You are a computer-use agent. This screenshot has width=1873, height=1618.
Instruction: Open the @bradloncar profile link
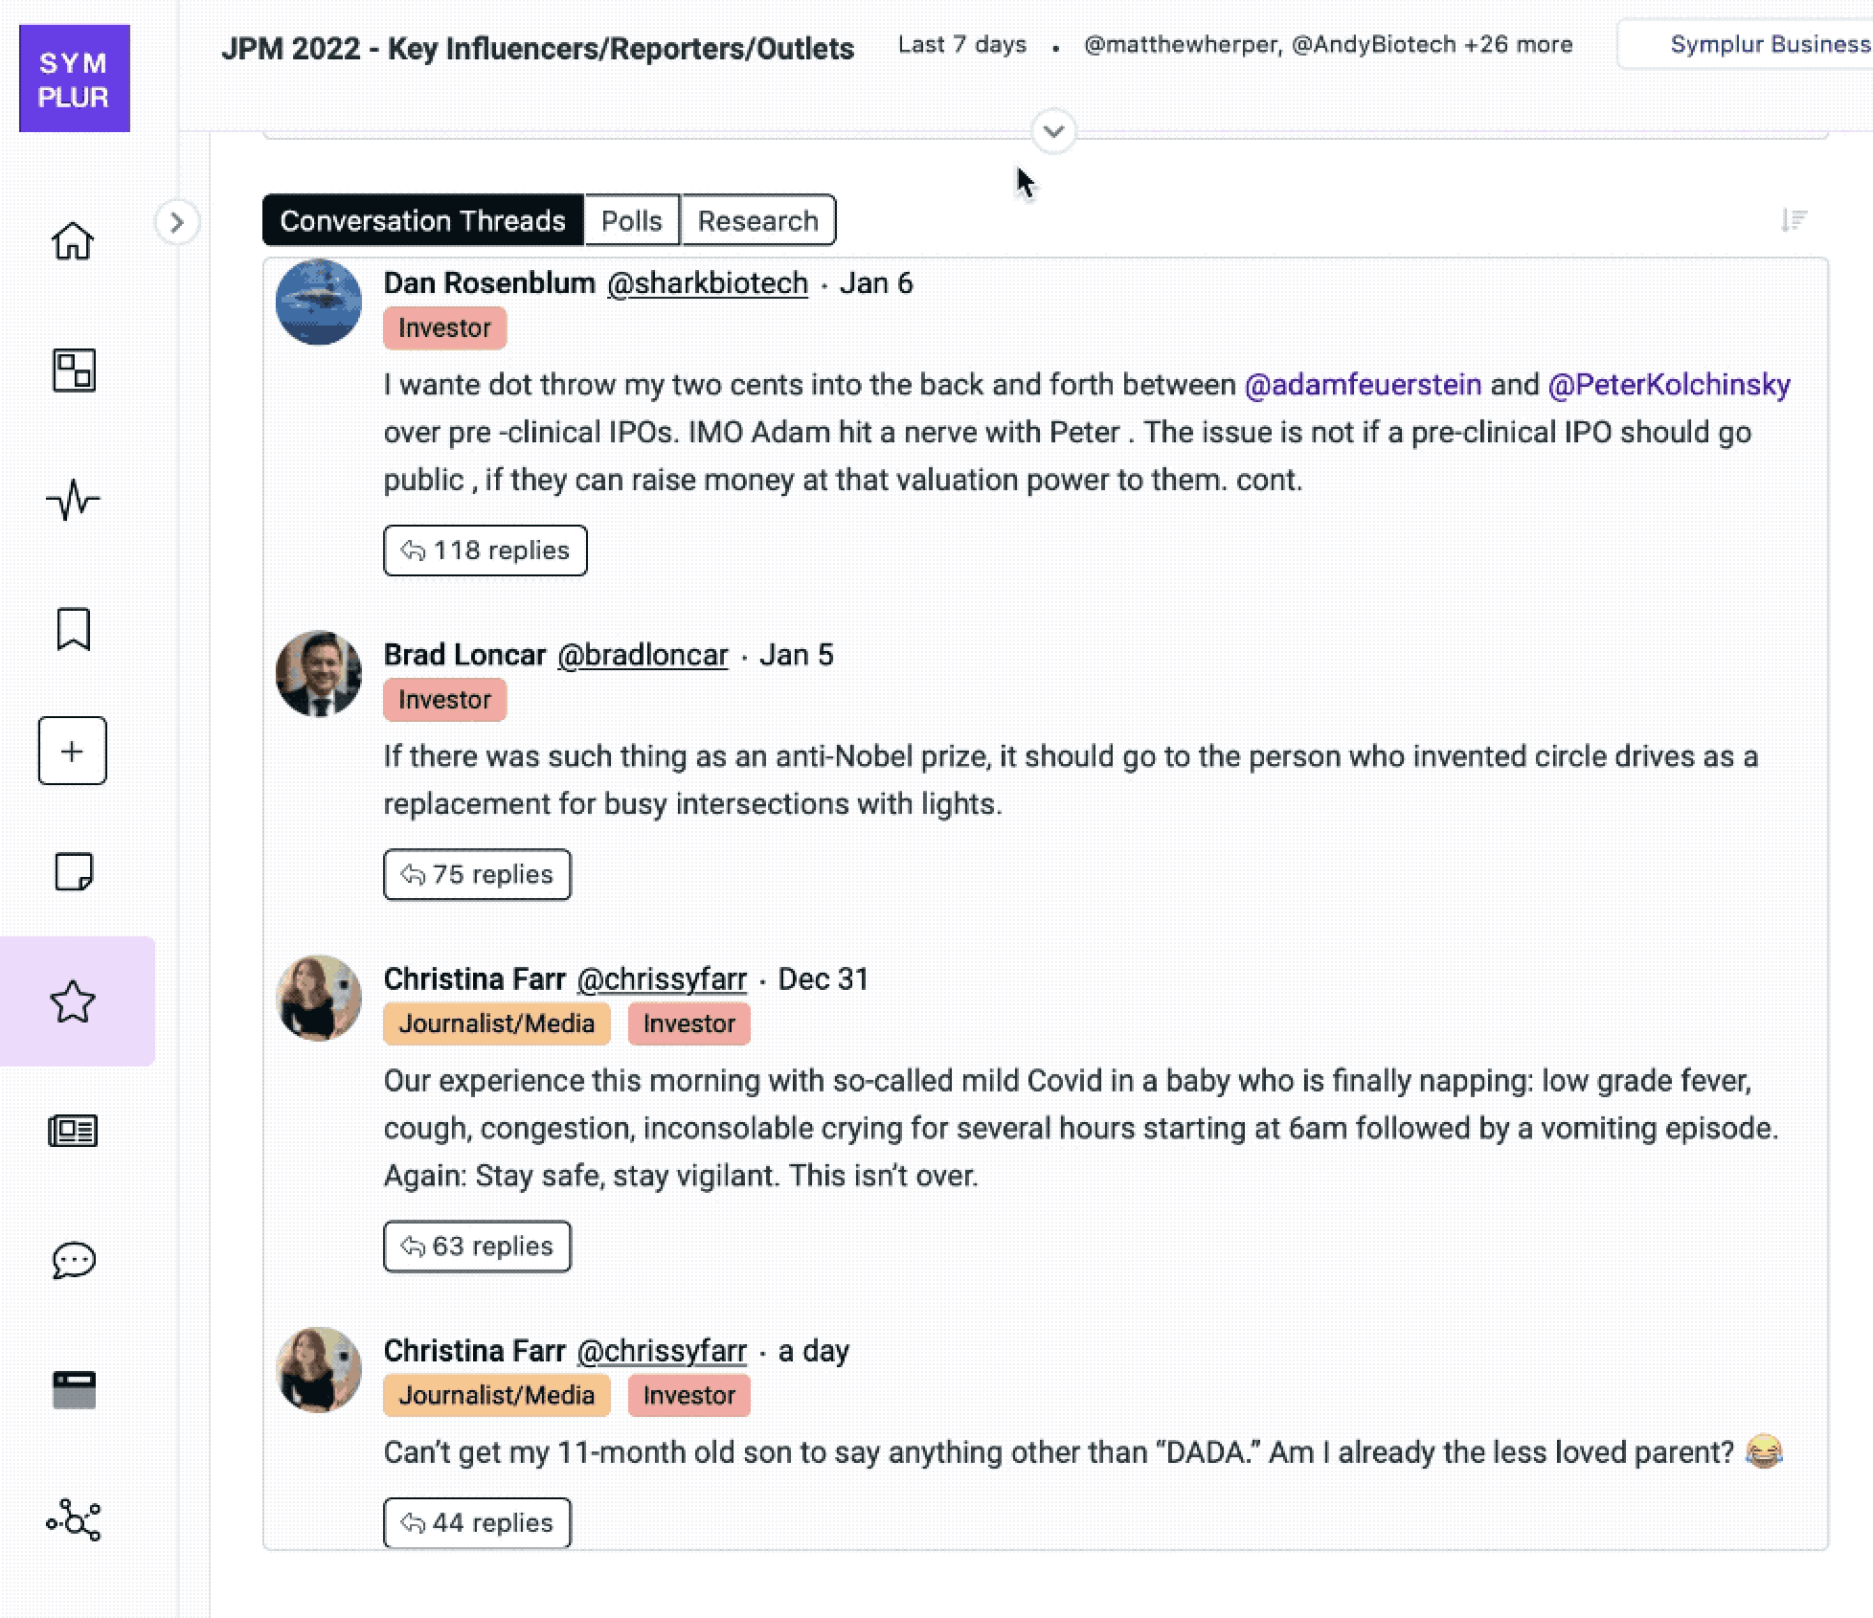coord(643,655)
